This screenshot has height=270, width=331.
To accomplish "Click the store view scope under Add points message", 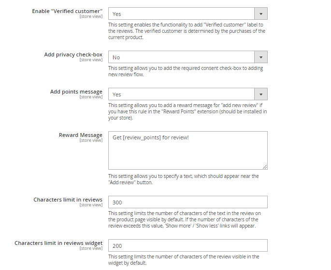I will point(91,97).
